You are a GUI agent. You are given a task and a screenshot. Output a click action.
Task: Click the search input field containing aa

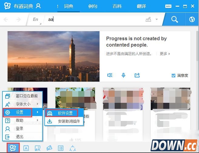pos(95,19)
